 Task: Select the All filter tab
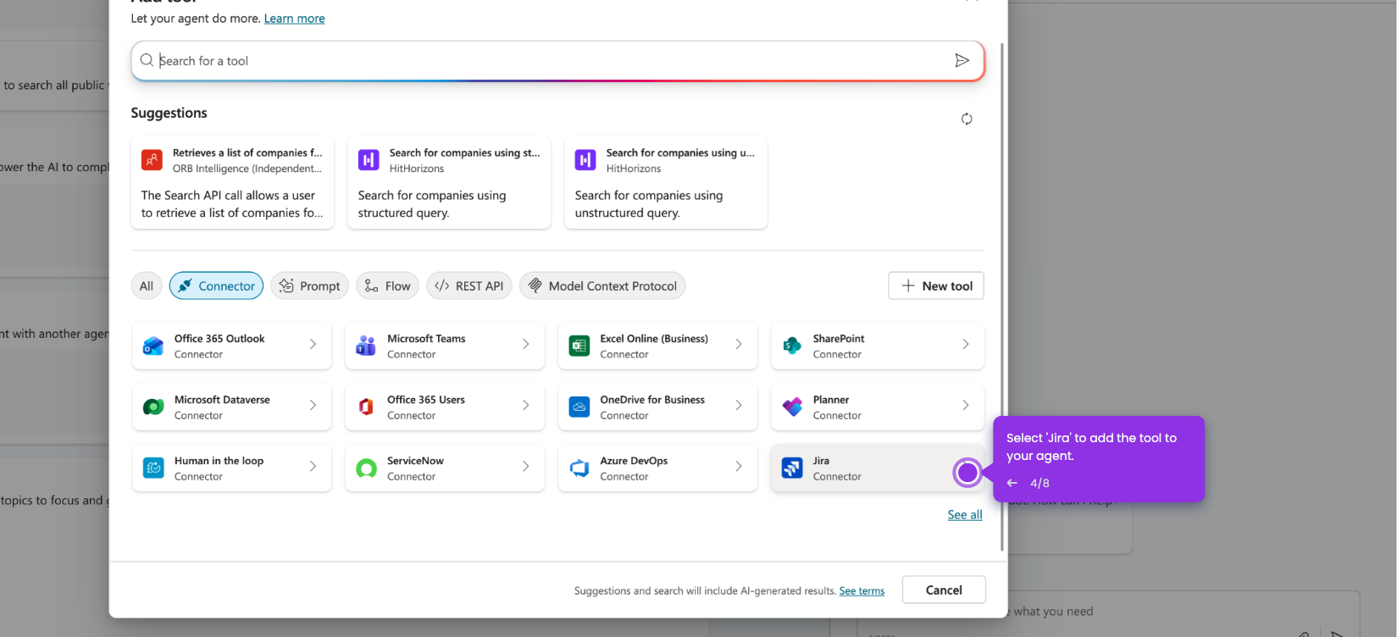tap(147, 285)
